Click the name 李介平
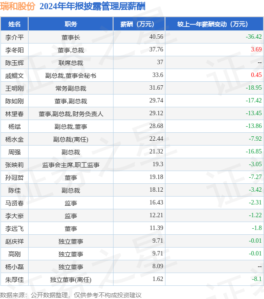Image resolution: width=264 pixels, height=299 pixels. [x=15, y=37]
